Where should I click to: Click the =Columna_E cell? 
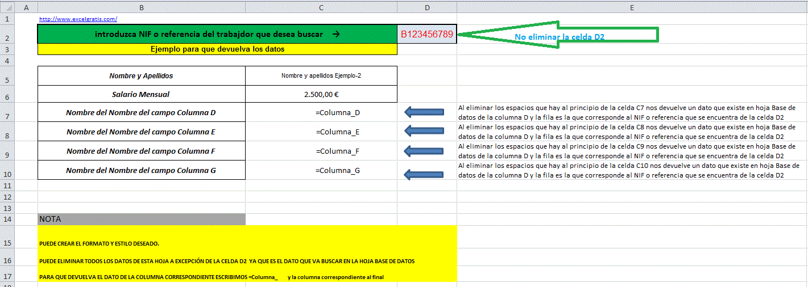[321, 132]
